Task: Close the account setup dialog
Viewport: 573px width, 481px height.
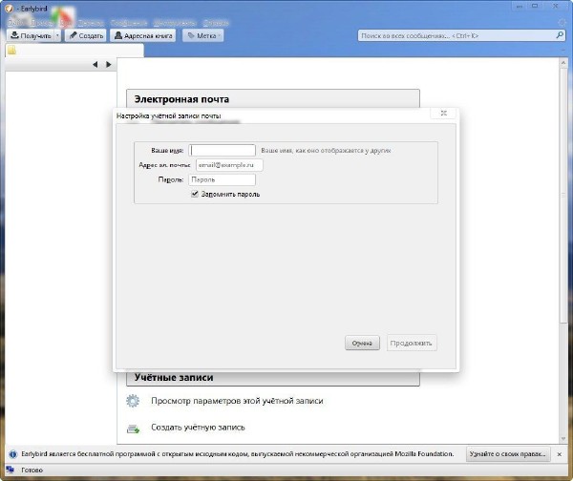Action: click(442, 114)
